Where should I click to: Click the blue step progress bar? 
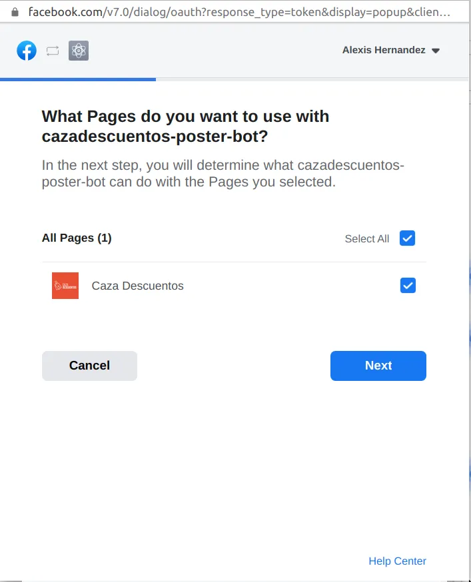(78, 79)
